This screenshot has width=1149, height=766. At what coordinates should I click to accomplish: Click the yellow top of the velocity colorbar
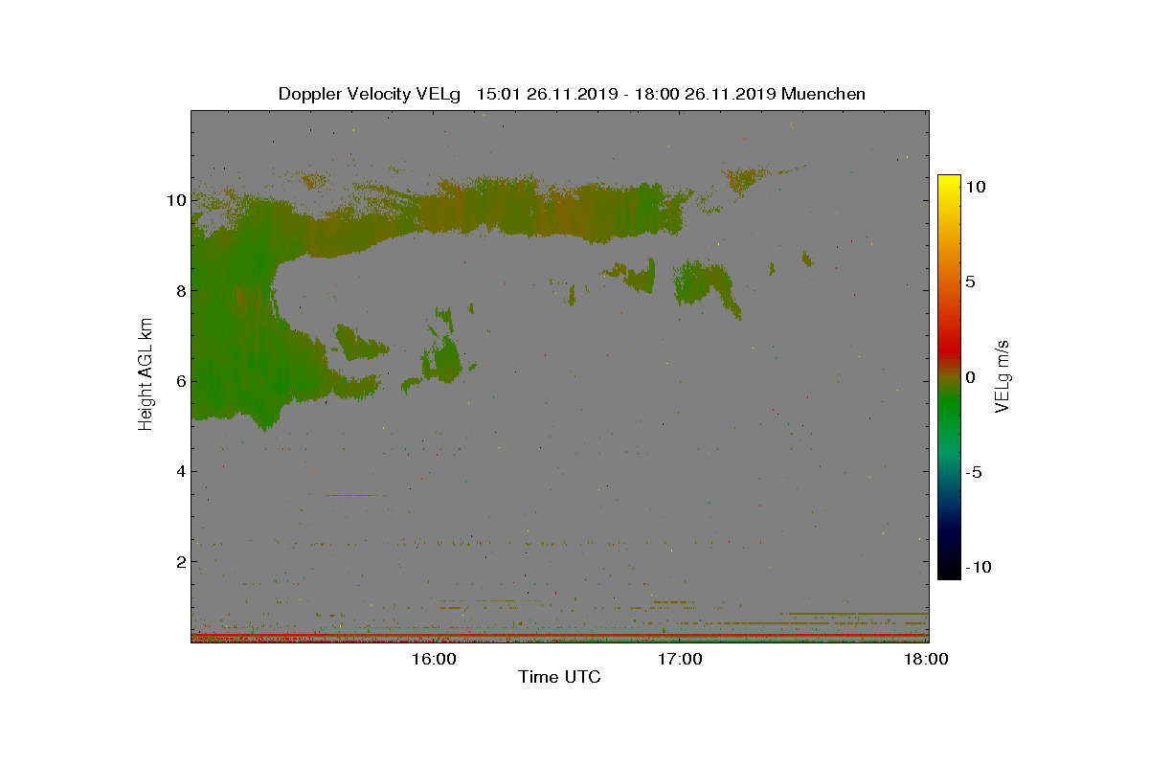coord(948,184)
